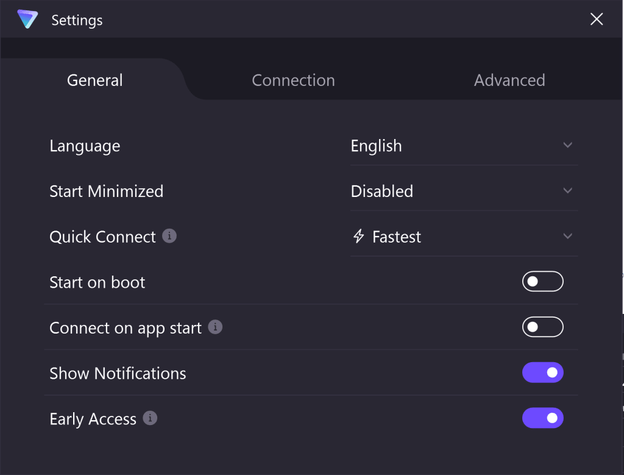The width and height of the screenshot is (624, 475).
Task: Disable the Show Notifications toggle
Action: pos(542,372)
